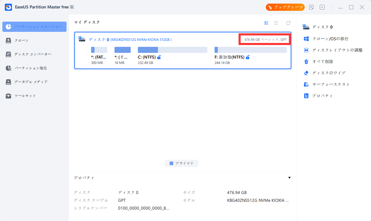Viewport: 371px width, 221px height.
Task: Open the Toolkit section
Action: pyautogui.click(x=25, y=96)
